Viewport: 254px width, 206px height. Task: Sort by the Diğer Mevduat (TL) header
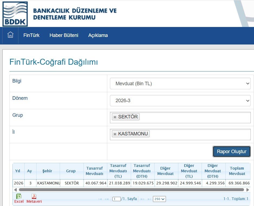point(190,171)
